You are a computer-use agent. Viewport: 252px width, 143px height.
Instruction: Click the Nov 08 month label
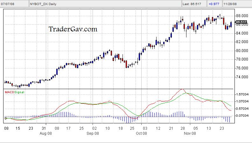pyautogui.click(x=190, y=133)
